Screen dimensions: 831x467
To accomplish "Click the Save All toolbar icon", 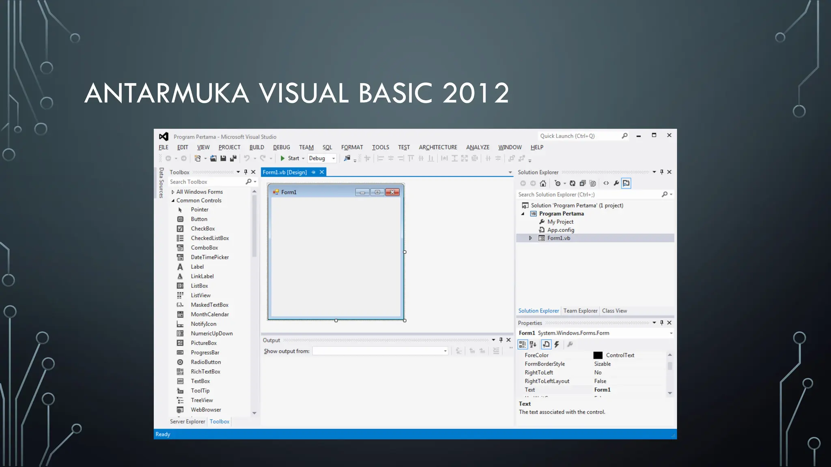I will point(233,159).
